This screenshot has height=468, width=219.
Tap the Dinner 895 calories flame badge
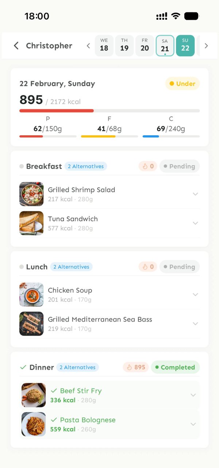click(x=136, y=367)
